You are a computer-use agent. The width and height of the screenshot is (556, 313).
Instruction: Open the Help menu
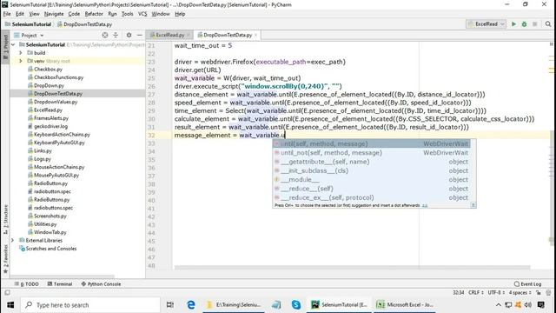180,14
